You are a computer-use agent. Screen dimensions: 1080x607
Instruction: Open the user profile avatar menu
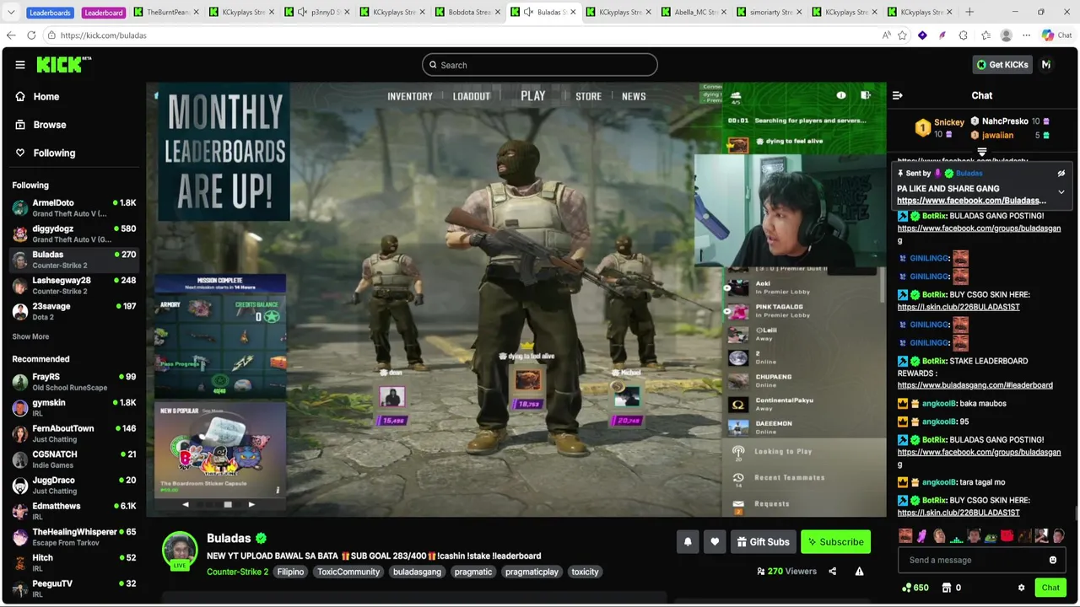click(1046, 65)
